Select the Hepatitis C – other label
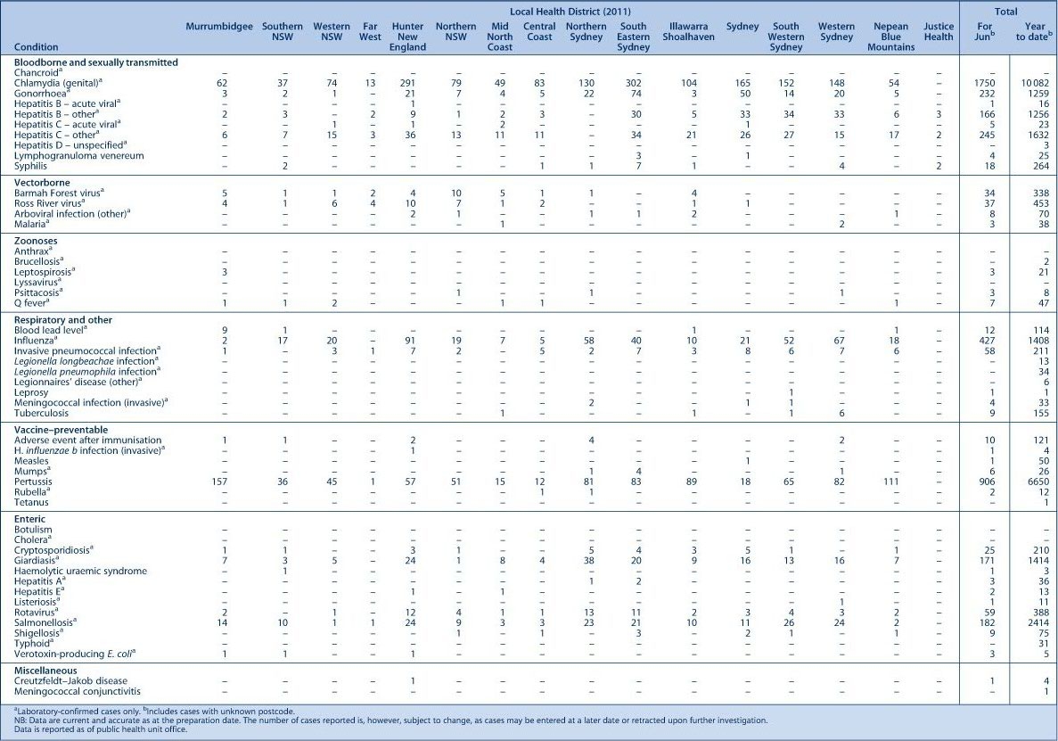This screenshot has height=741, width=1058. click(x=56, y=135)
